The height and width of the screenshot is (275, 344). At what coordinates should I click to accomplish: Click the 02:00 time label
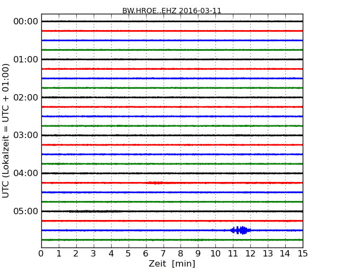(26, 97)
